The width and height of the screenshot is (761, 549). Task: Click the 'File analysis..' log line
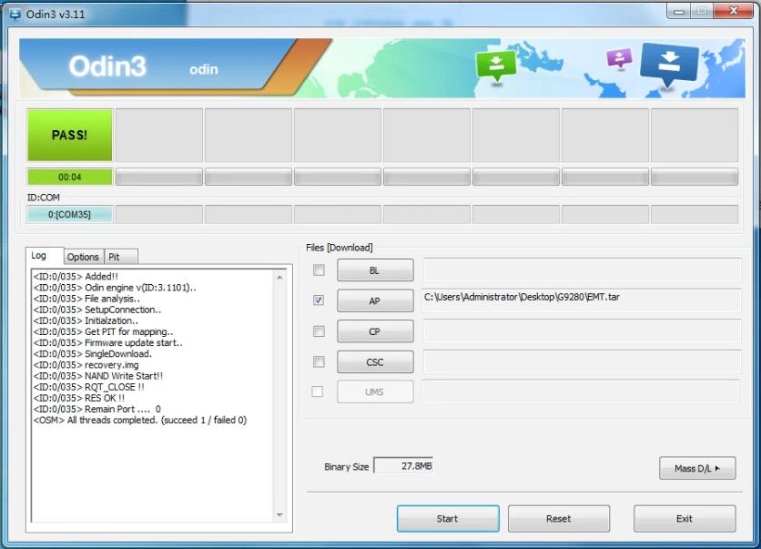click(x=86, y=299)
